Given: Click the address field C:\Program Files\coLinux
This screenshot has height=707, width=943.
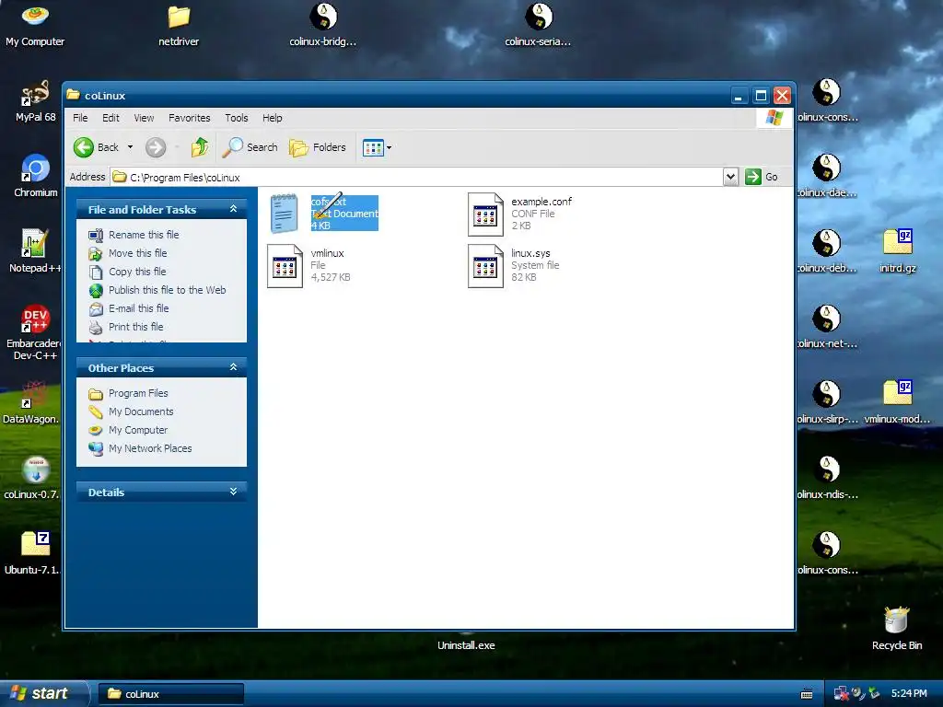Looking at the screenshot, I should 417,177.
